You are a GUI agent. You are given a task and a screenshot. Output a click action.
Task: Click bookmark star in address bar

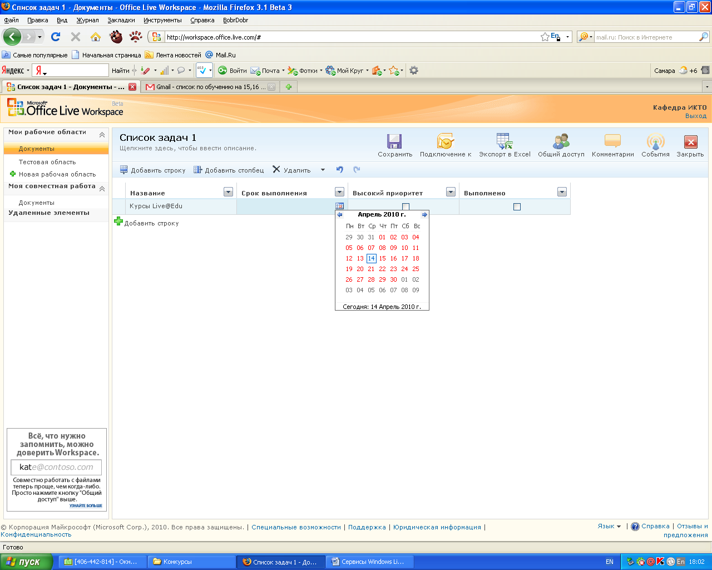pos(545,37)
